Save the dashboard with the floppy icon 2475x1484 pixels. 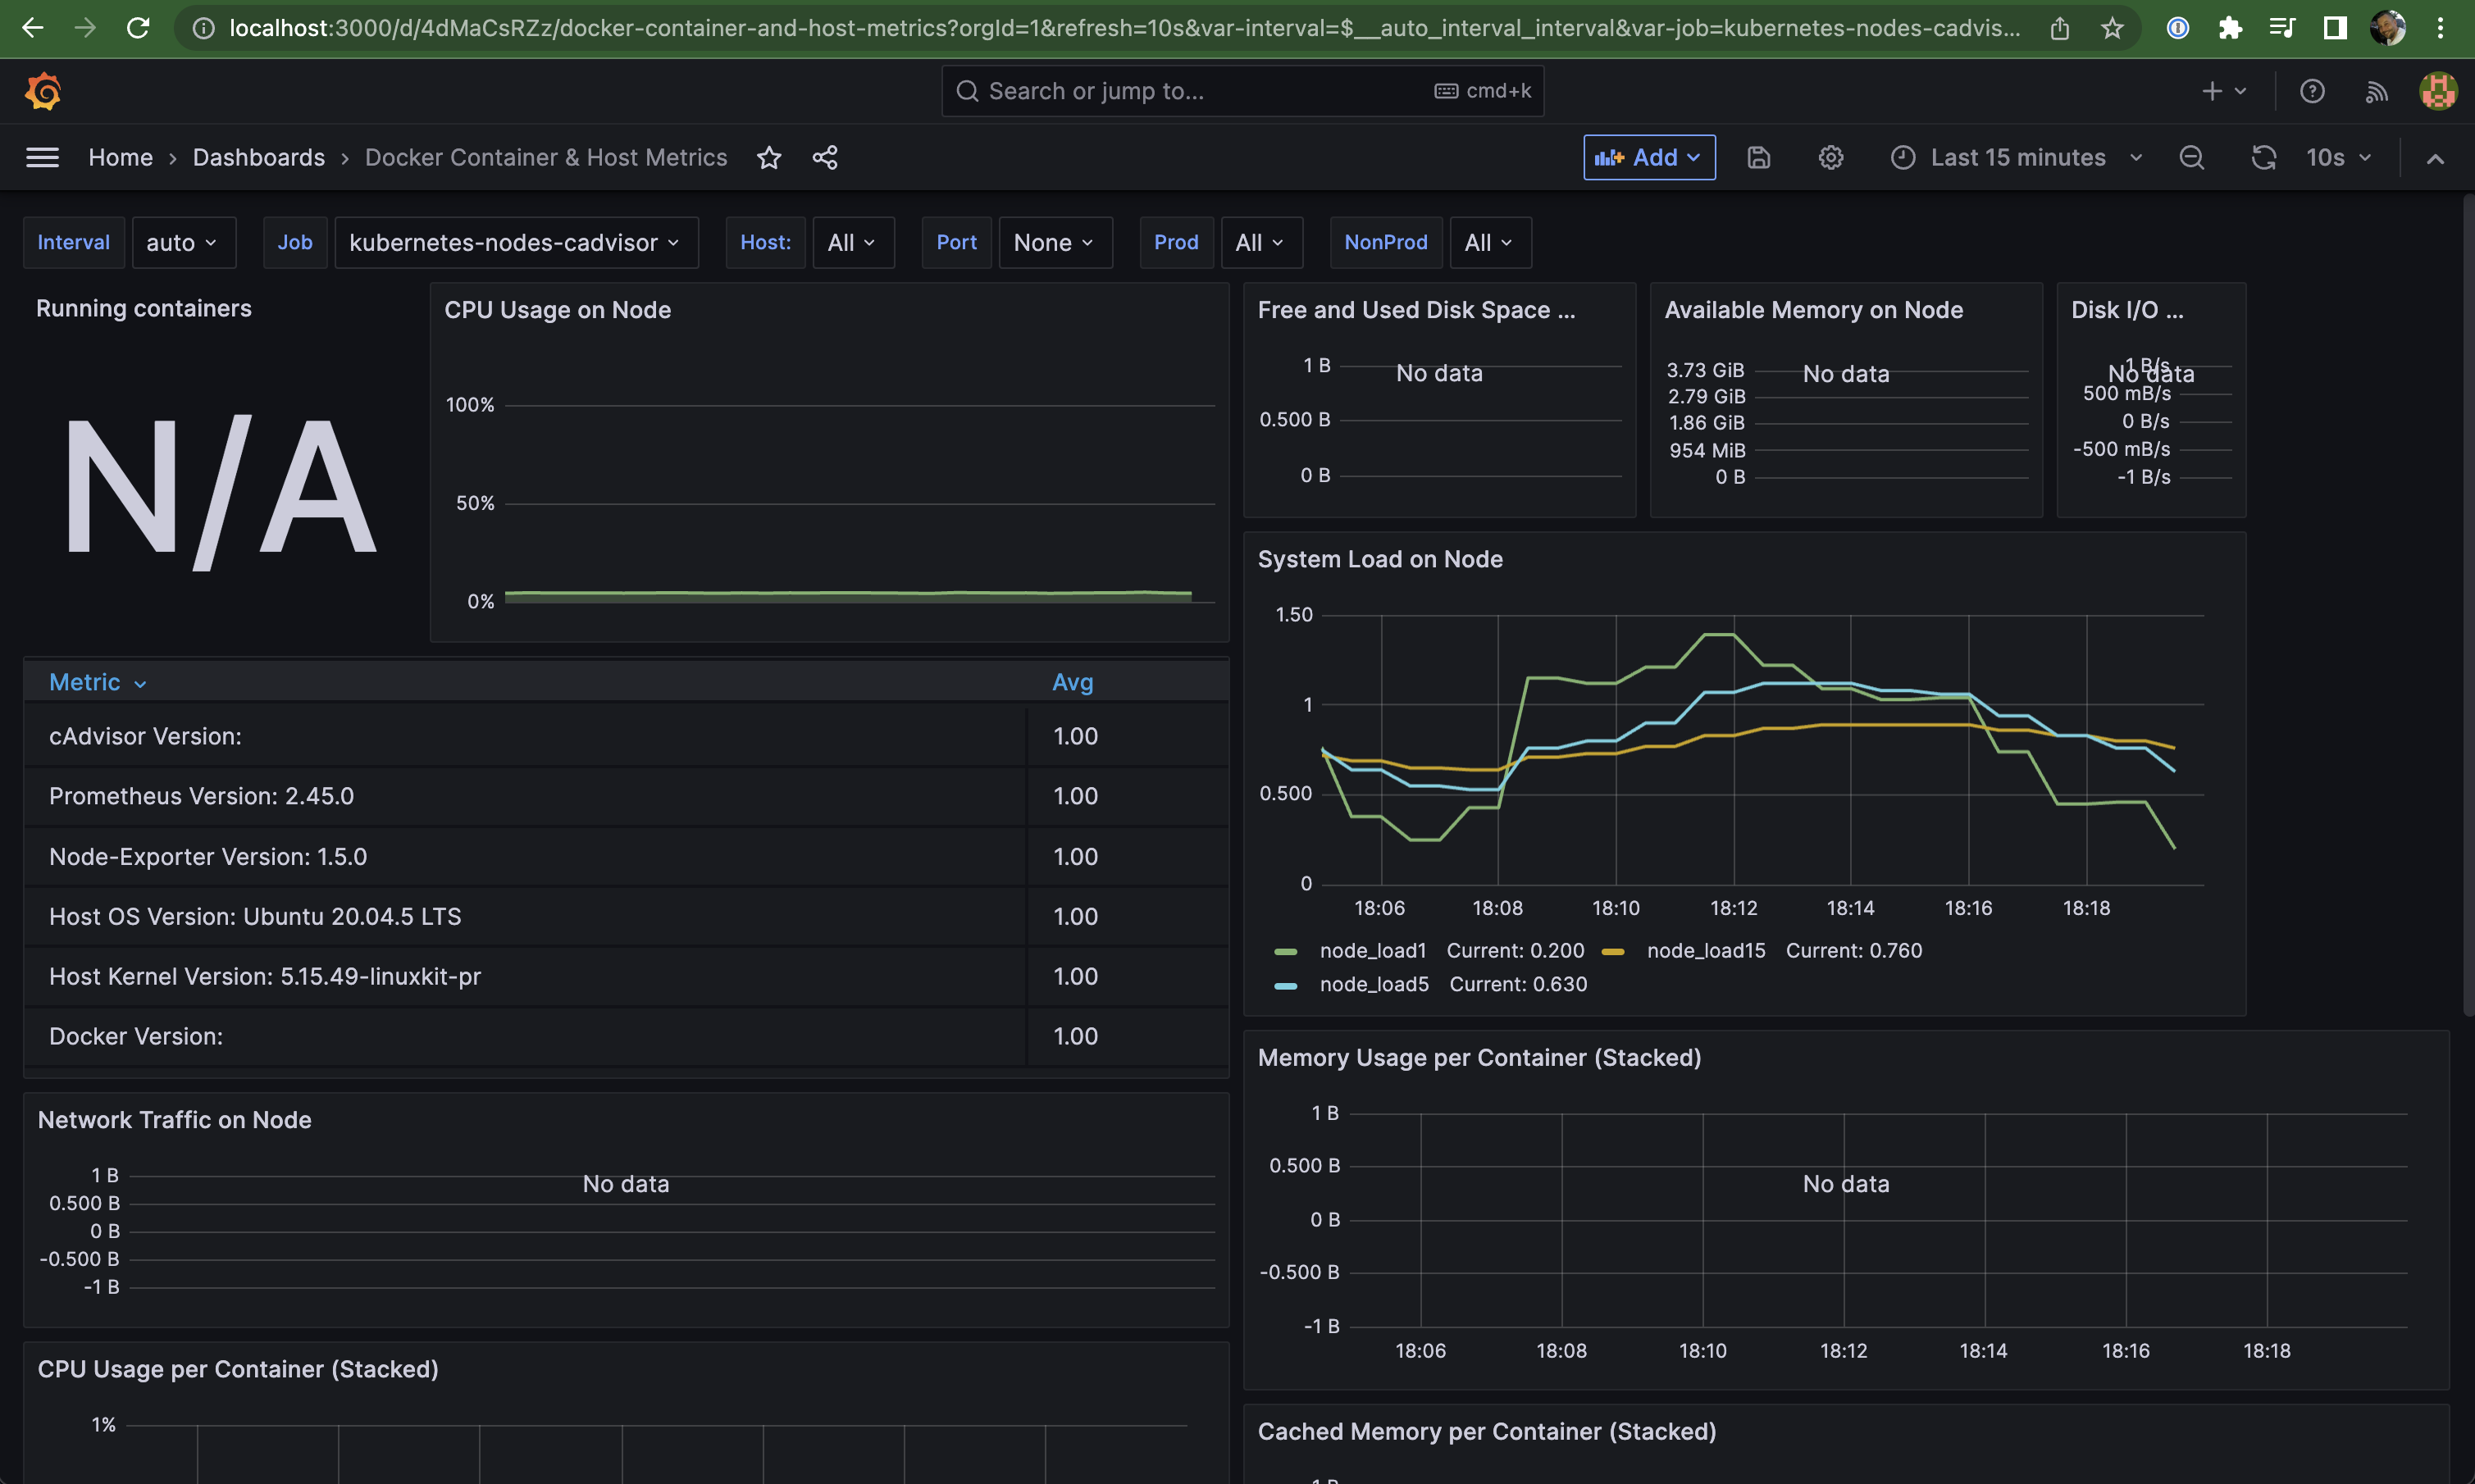coord(1759,157)
